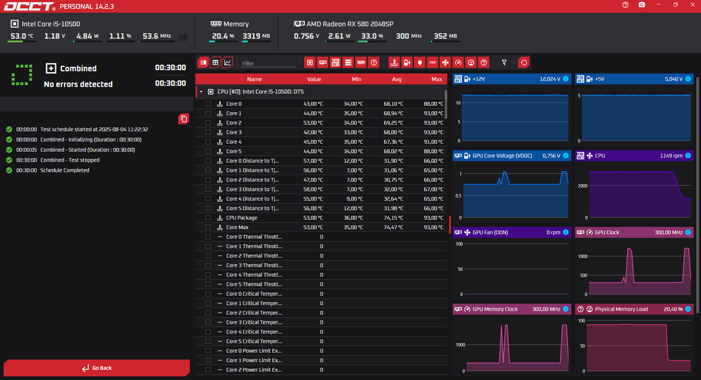Viewport: 701px width, 380px height.
Task: Check Core 0 Thermal Throttling row checkbox
Action: [x=208, y=237]
